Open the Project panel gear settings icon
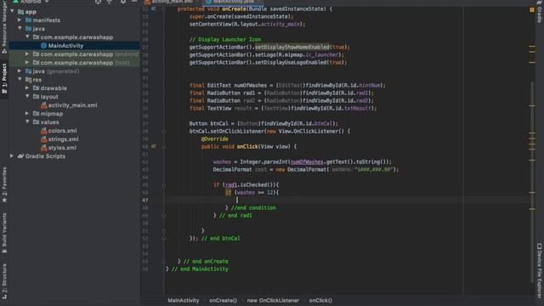Viewport: 544px width, 306px height. pos(122,2)
